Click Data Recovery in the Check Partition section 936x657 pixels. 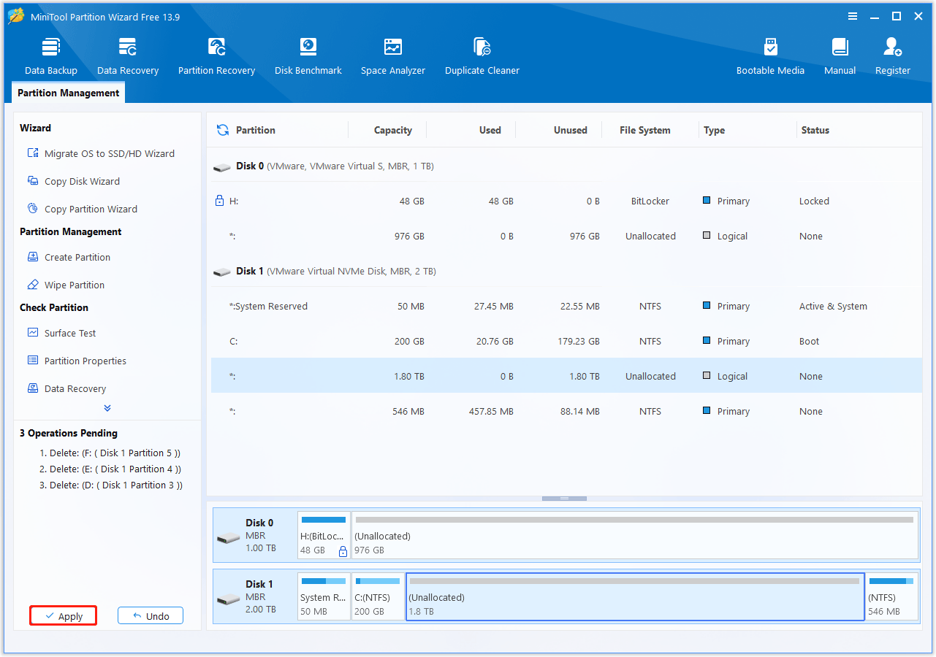66,388
